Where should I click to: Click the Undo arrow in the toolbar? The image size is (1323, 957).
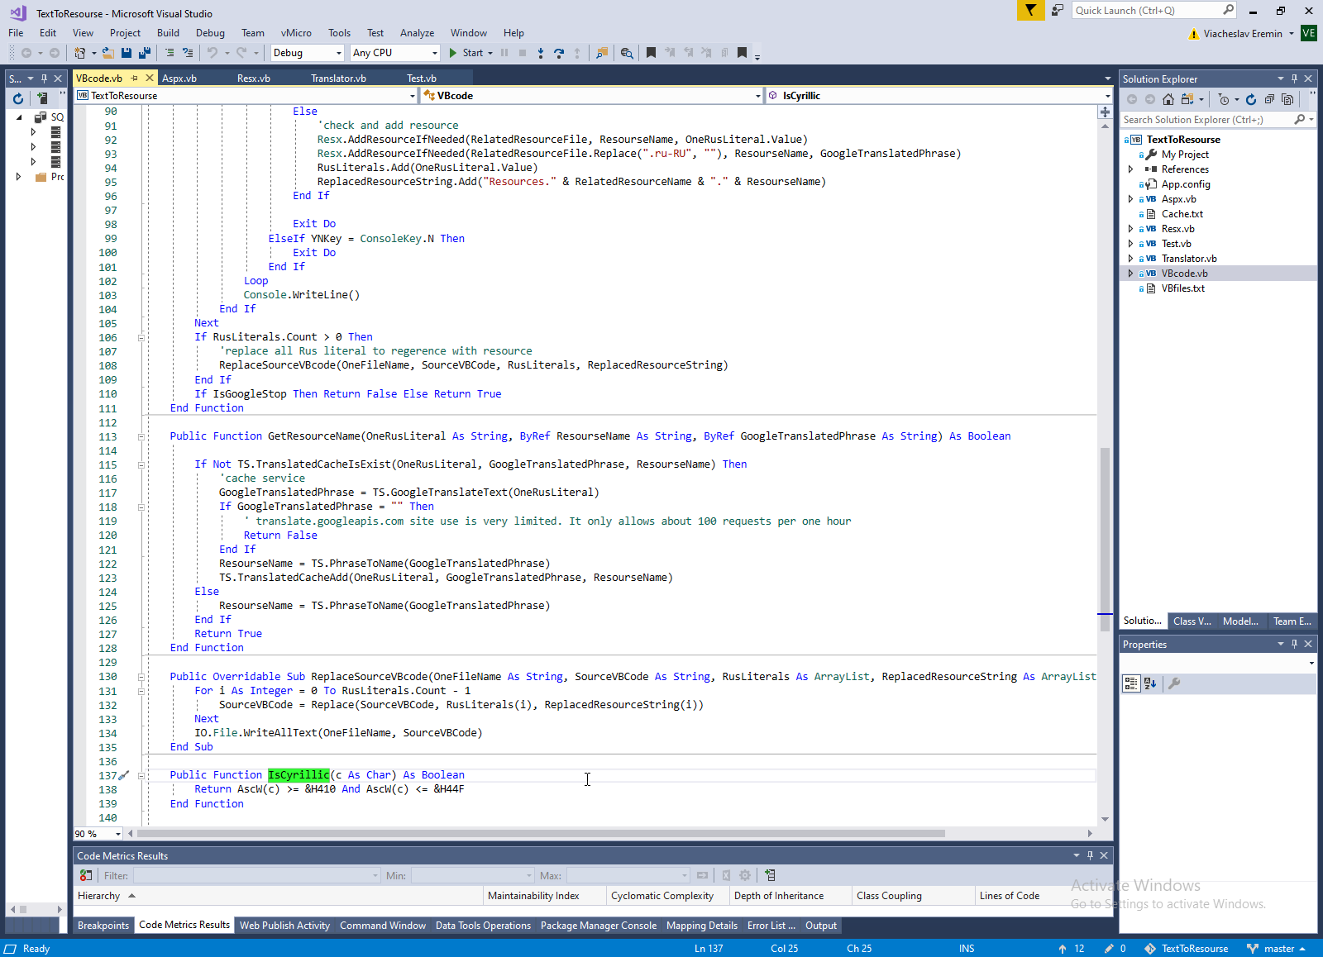coord(213,53)
